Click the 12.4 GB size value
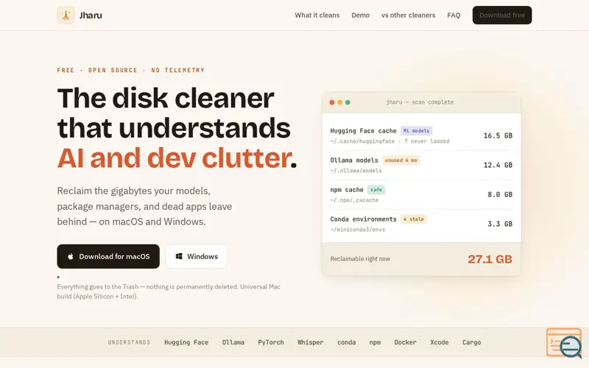 click(498, 165)
